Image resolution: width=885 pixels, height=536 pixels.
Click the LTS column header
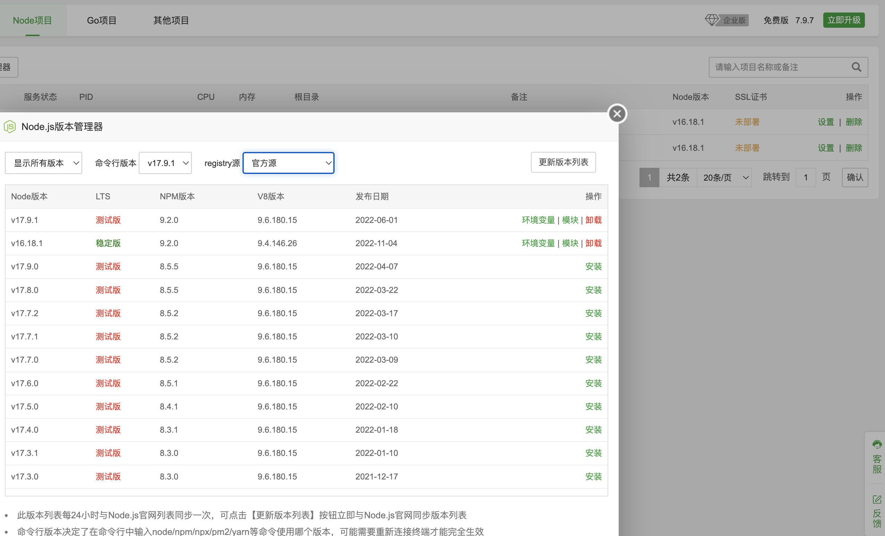(103, 197)
